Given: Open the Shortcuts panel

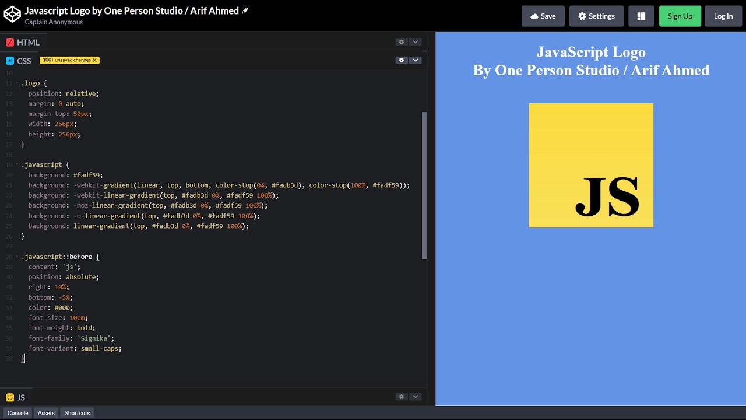Looking at the screenshot, I should click(x=78, y=413).
